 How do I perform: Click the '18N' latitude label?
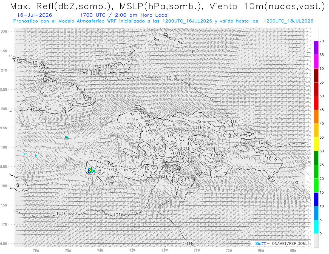coord(4,186)
